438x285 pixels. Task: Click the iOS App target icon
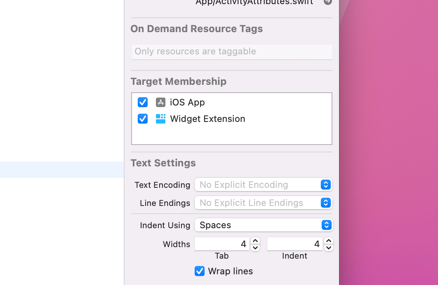pyautogui.click(x=160, y=102)
